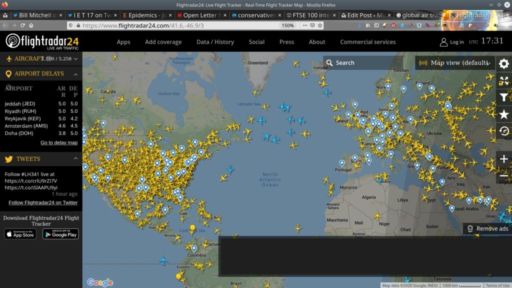Toggle fullscreen map mode icon
512x288 pixels.
tap(503, 80)
